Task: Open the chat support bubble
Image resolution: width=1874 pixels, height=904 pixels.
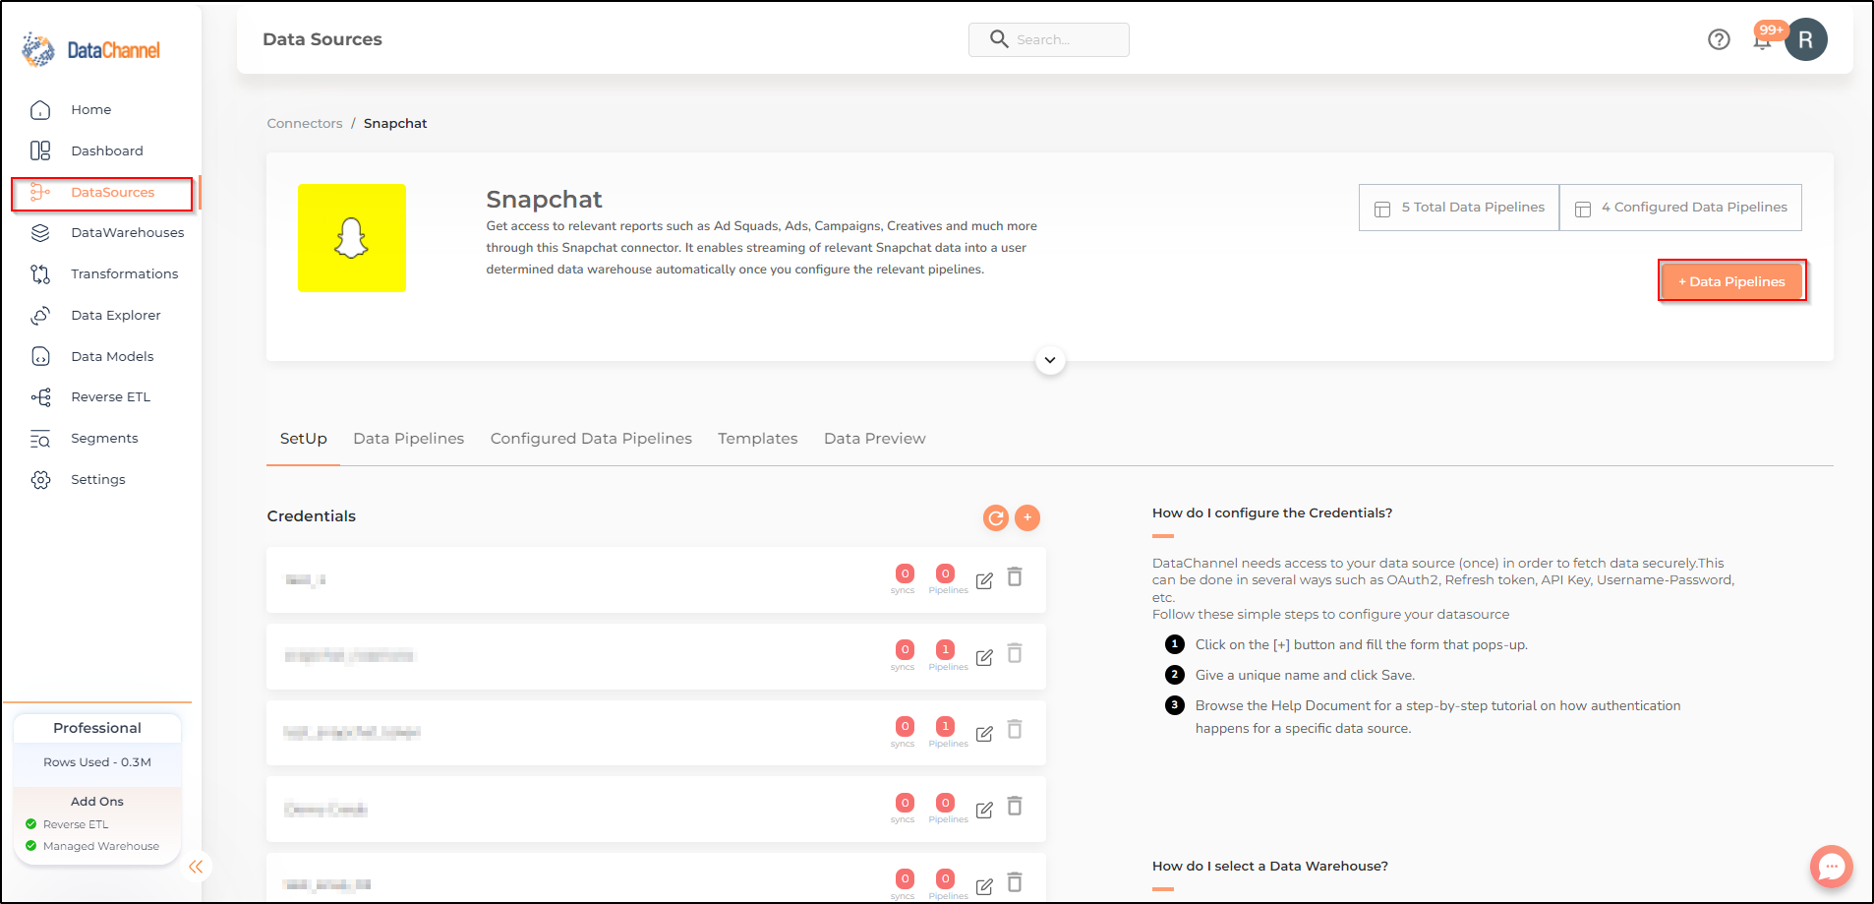Action: click(1831, 867)
